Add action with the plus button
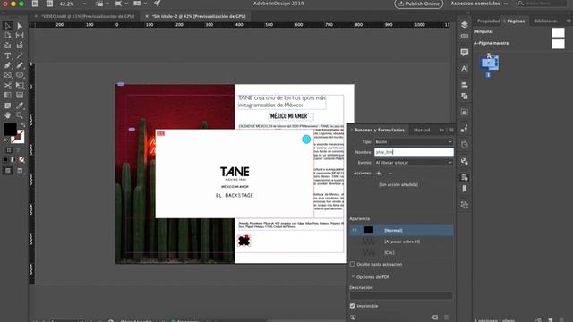 (379, 173)
